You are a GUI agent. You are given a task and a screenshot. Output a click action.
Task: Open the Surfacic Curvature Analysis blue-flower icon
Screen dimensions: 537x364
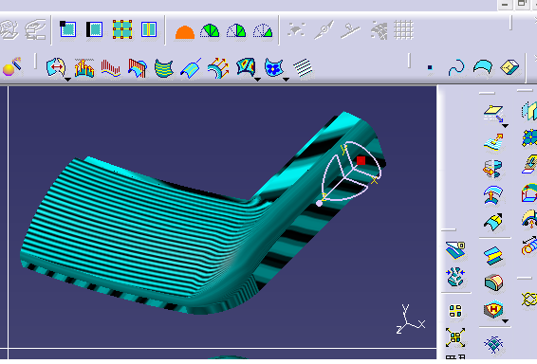click(273, 66)
